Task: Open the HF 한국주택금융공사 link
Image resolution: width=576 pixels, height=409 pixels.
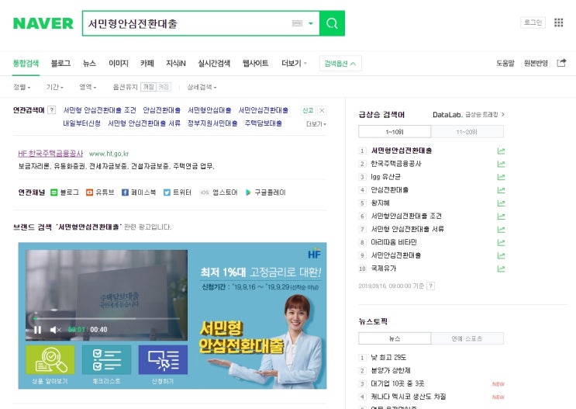Action: pyautogui.click(x=50, y=154)
